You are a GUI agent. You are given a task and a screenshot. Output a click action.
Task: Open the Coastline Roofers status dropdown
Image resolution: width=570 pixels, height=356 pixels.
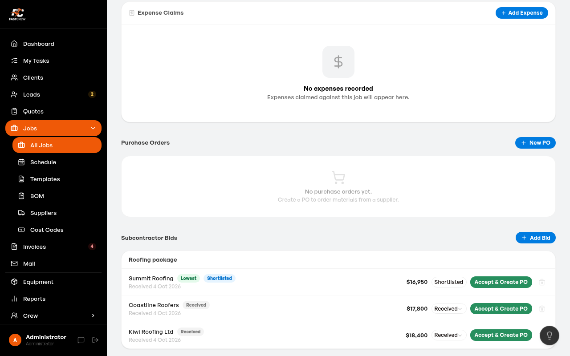(x=449, y=309)
